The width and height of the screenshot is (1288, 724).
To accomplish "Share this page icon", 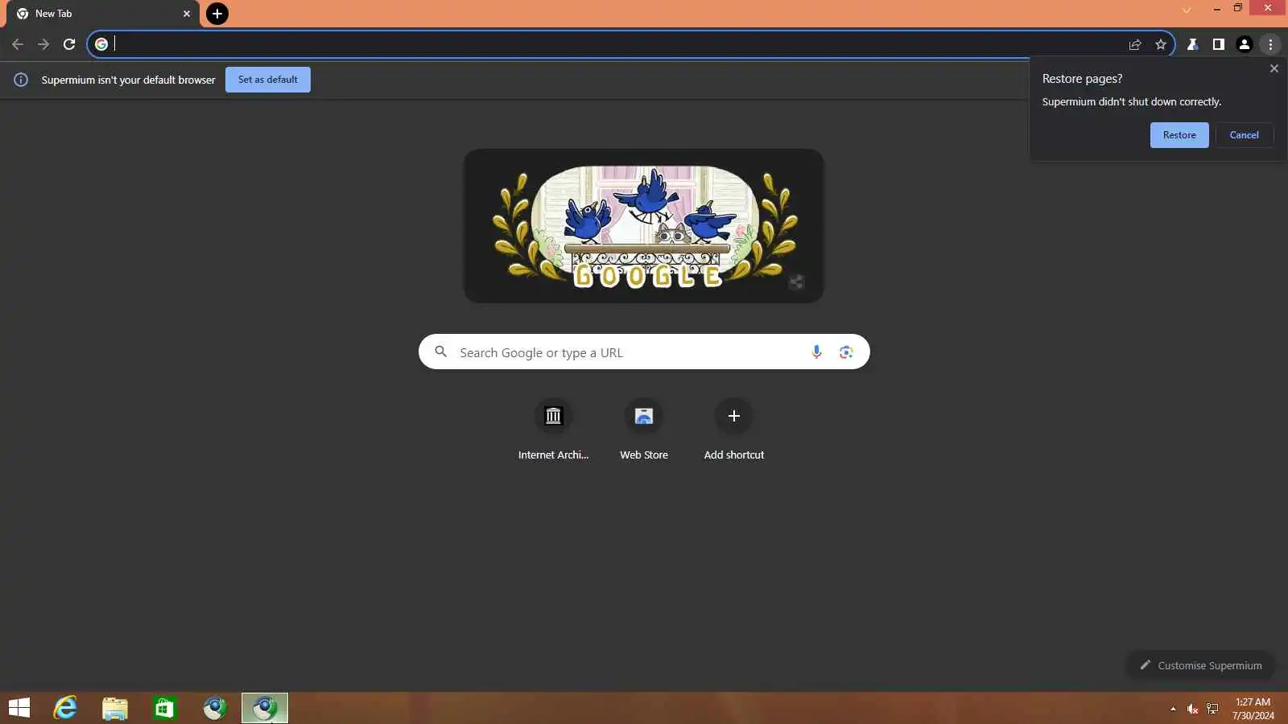I will (x=1135, y=44).
